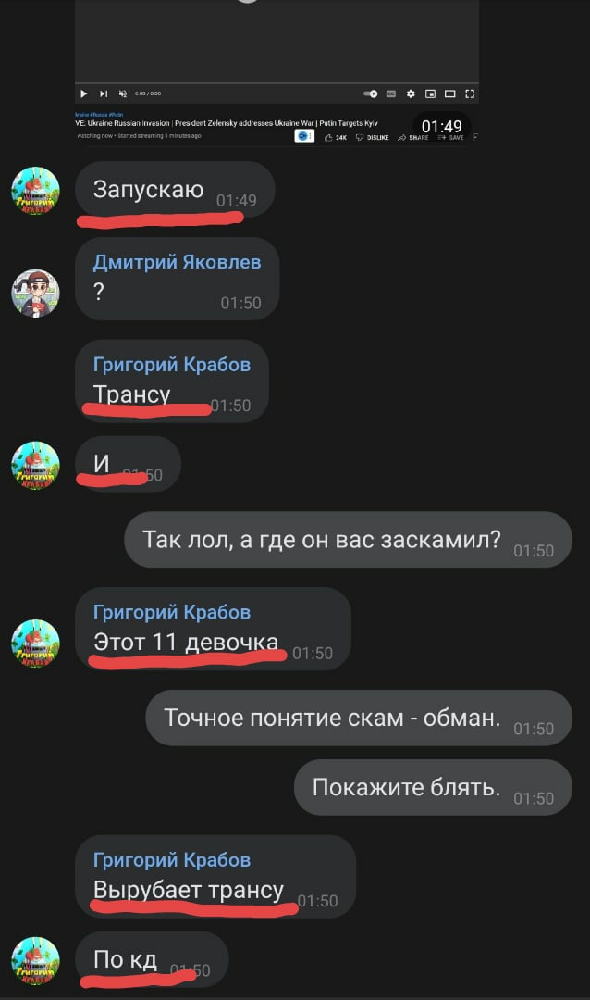590x1000 pixels.
Task: Like the video with the 24K thumbs-up
Action: (x=335, y=137)
